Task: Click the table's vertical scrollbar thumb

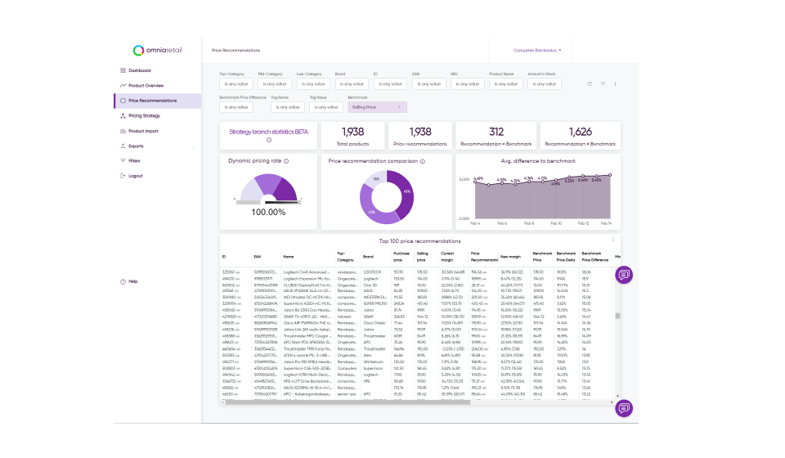Action: (618, 316)
